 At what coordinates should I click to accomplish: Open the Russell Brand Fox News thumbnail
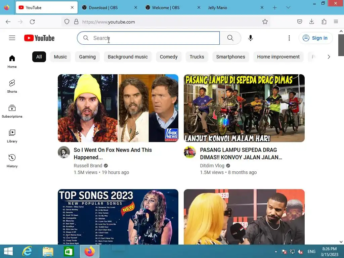pyautogui.click(x=118, y=108)
